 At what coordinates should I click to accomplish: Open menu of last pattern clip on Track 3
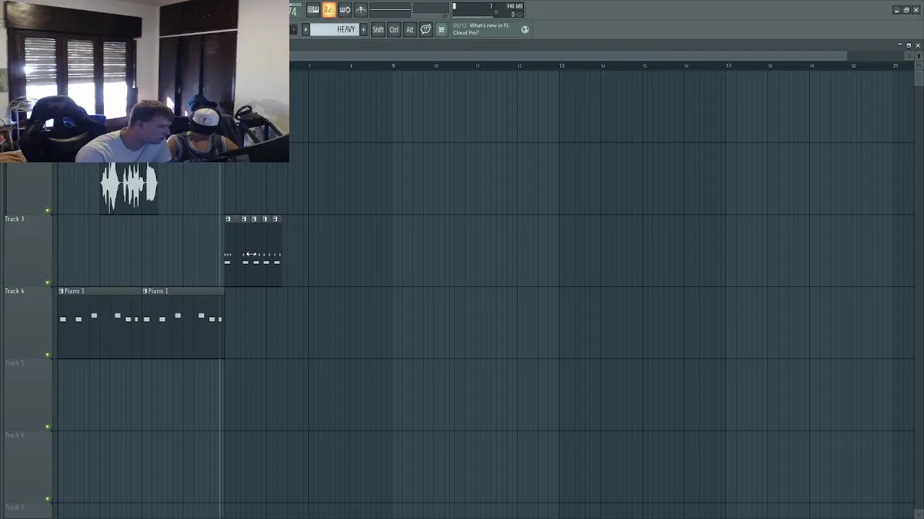[x=275, y=219]
